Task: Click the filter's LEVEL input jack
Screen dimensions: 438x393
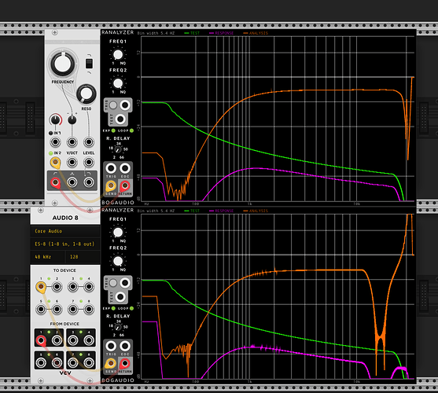Action: click(x=89, y=162)
